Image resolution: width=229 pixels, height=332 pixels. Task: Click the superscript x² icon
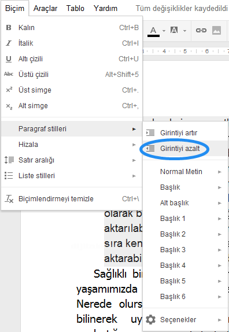click(x=9, y=90)
